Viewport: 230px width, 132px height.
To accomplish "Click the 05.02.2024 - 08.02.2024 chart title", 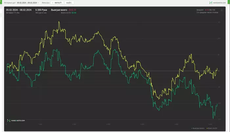I will (19, 10).
